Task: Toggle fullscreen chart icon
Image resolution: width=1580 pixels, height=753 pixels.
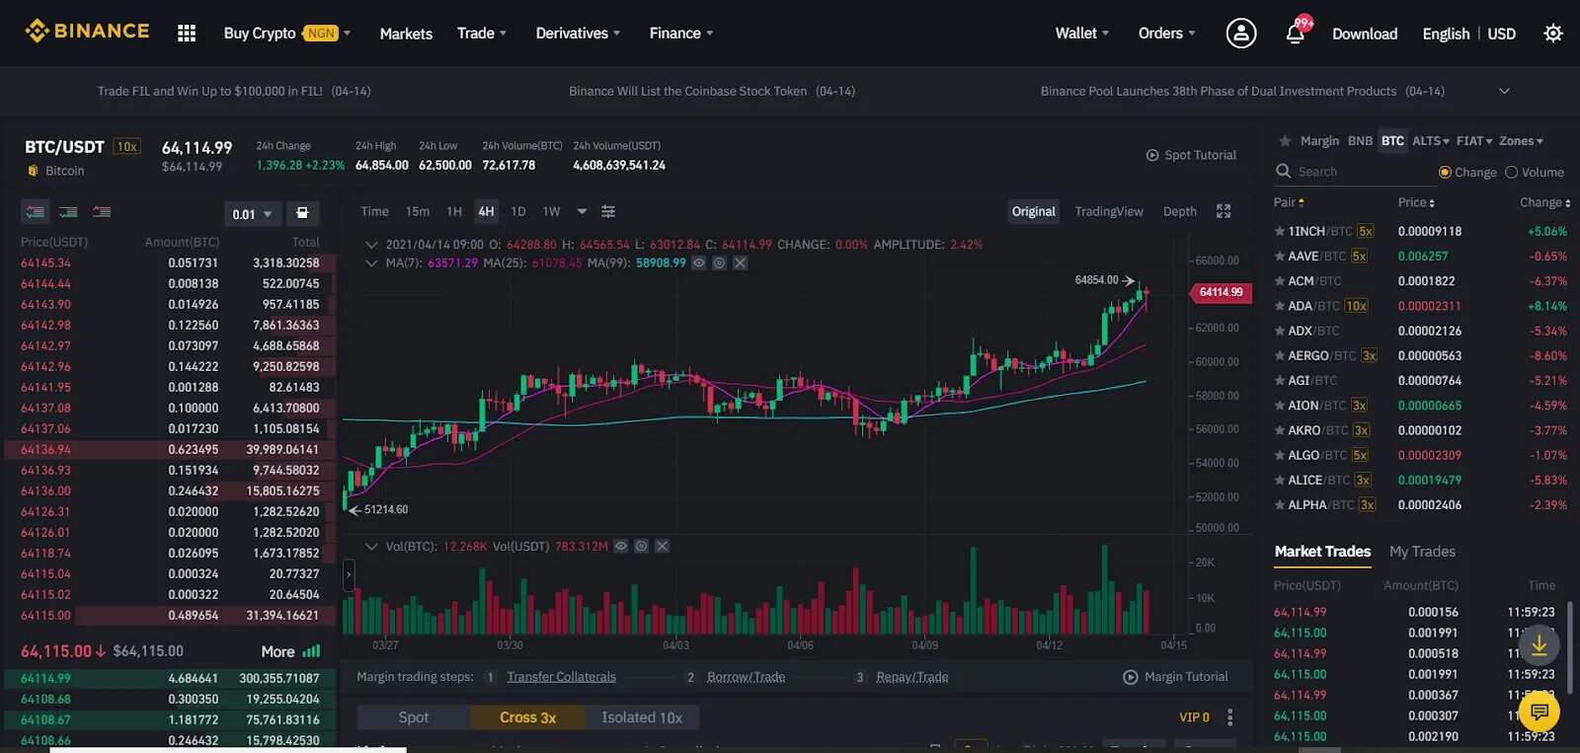Action: coord(1224,211)
